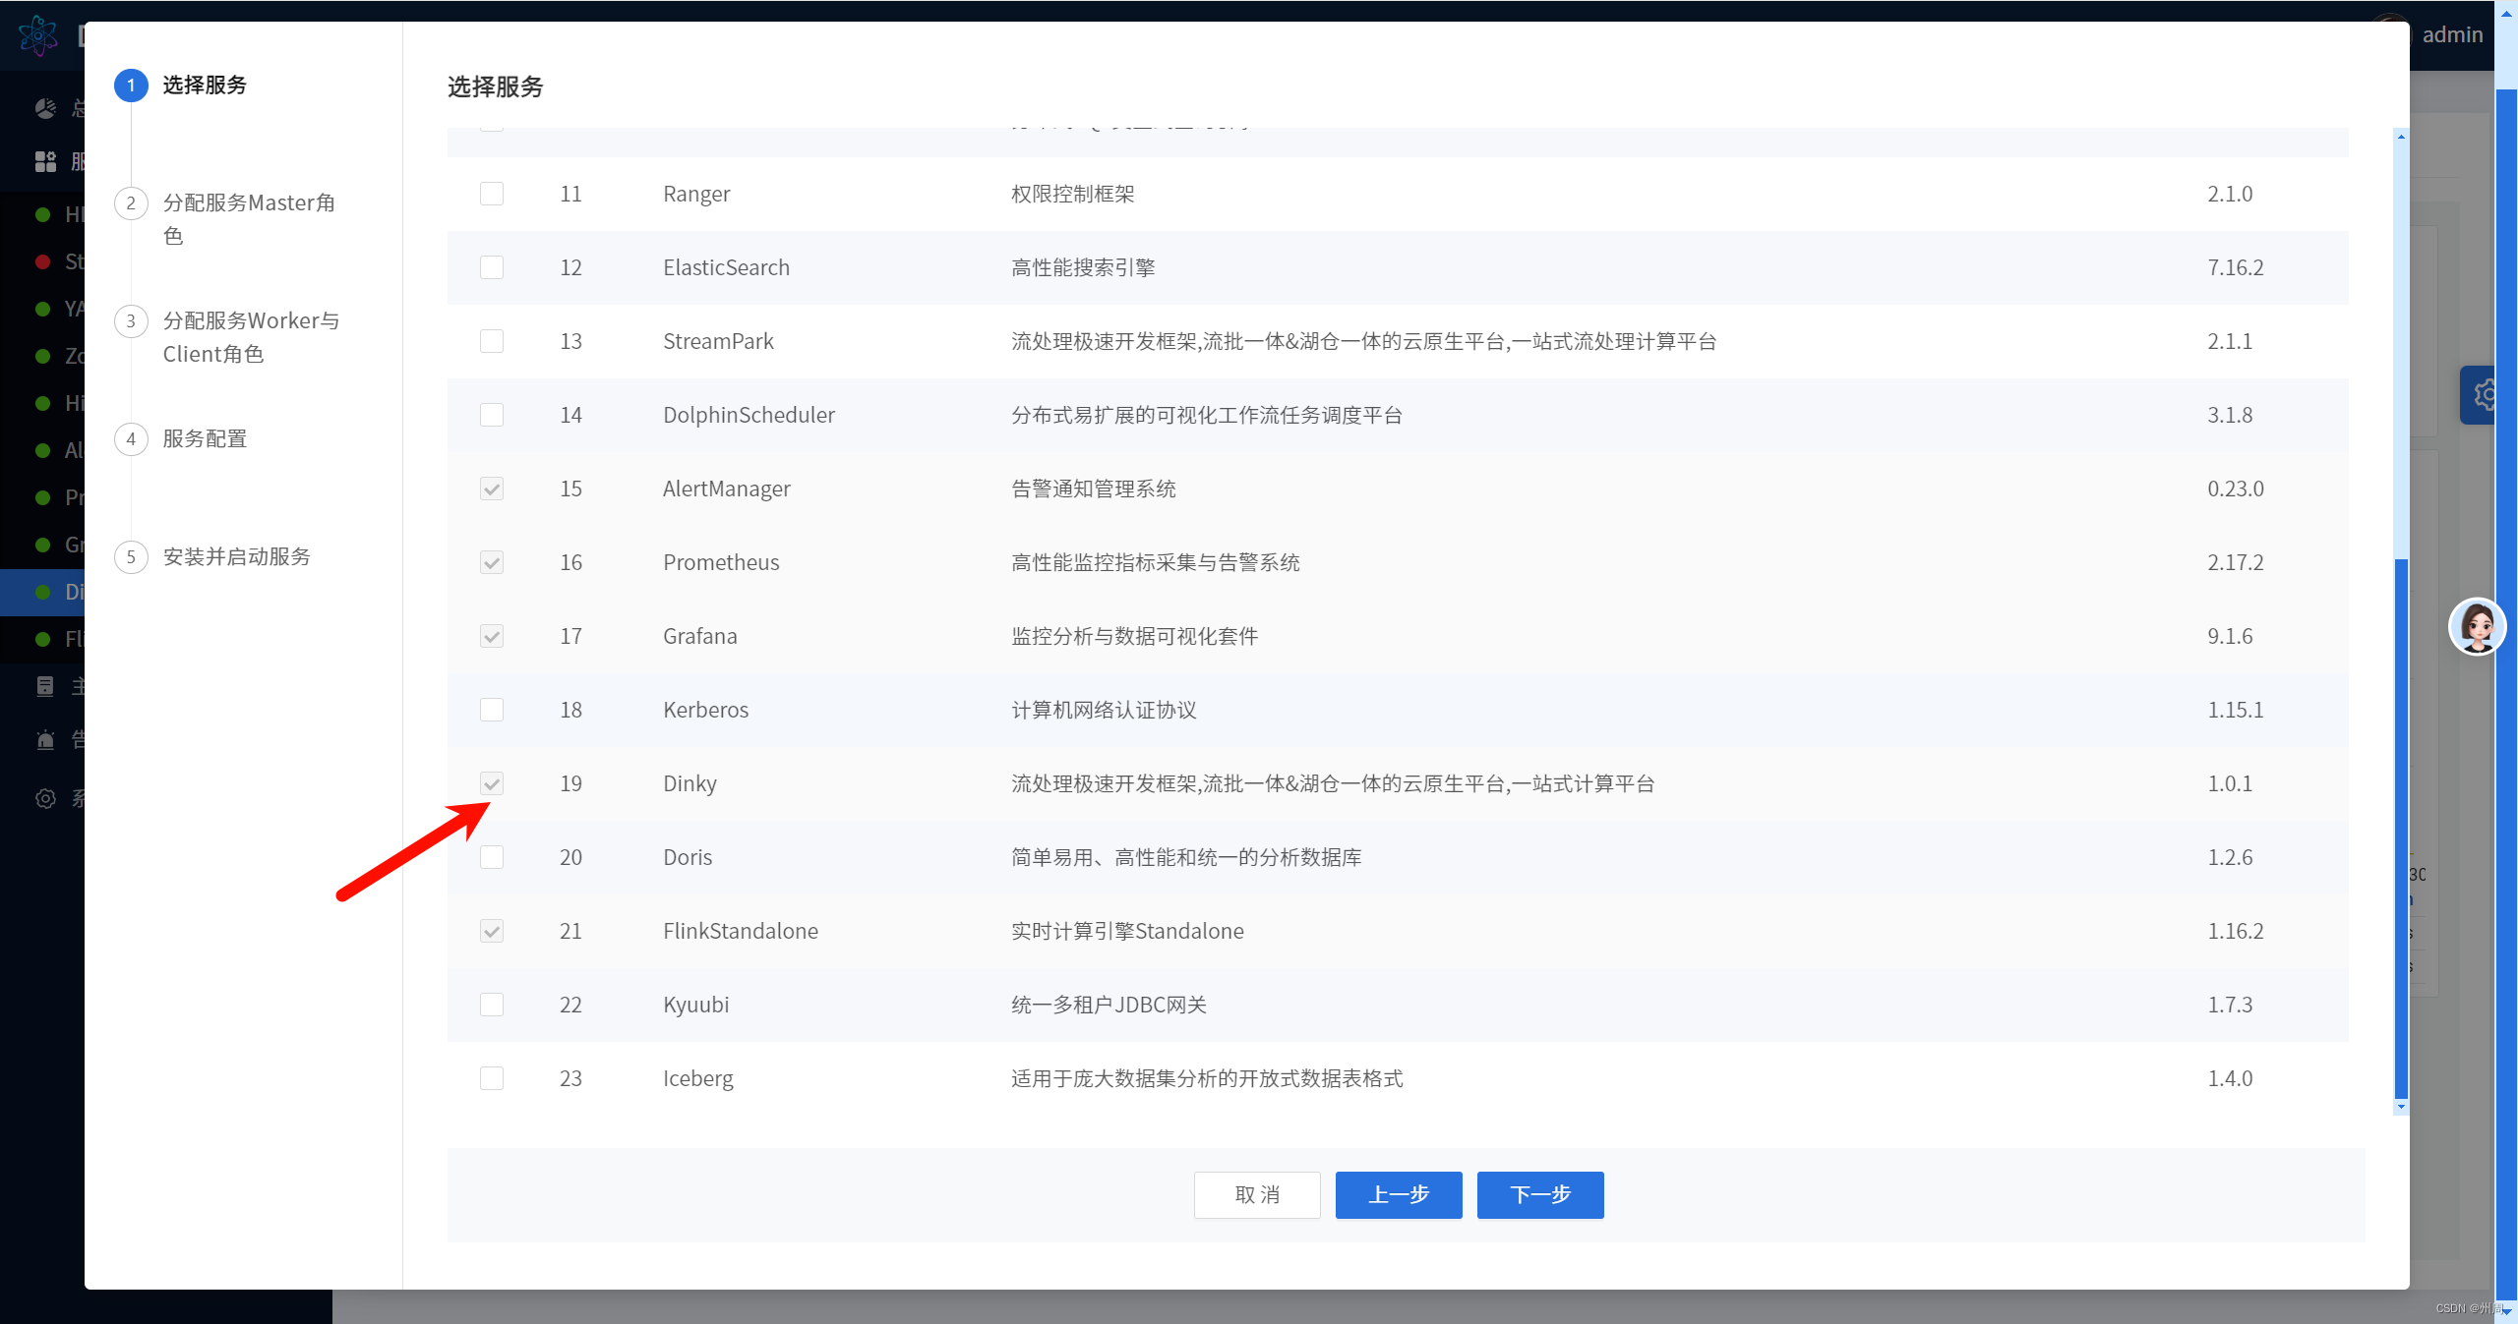Image resolution: width=2518 pixels, height=1324 pixels.
Task: Open step 5 安装并启动服务
Action: click(213, 557)
